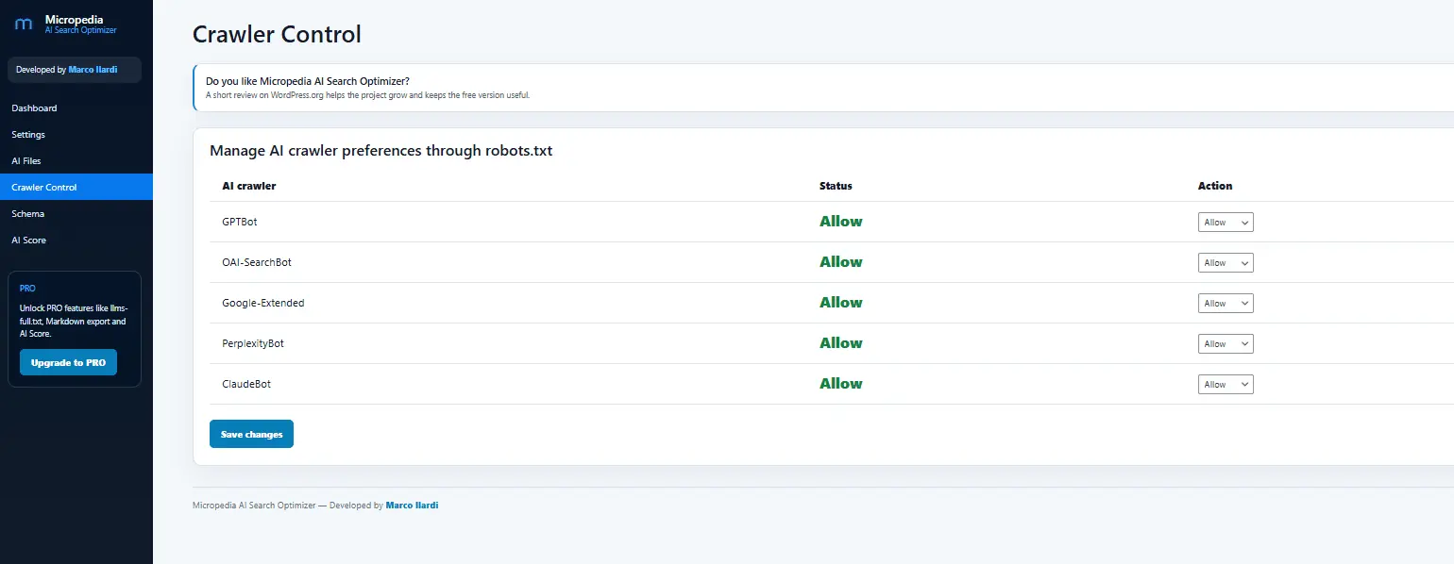Click the PRO label in sidebar
This screenshot has height=564, width=1454.
pos(27,289)
